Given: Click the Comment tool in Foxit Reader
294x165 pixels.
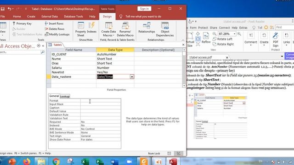Looking at the screenshot, I should tap(251, 38).
